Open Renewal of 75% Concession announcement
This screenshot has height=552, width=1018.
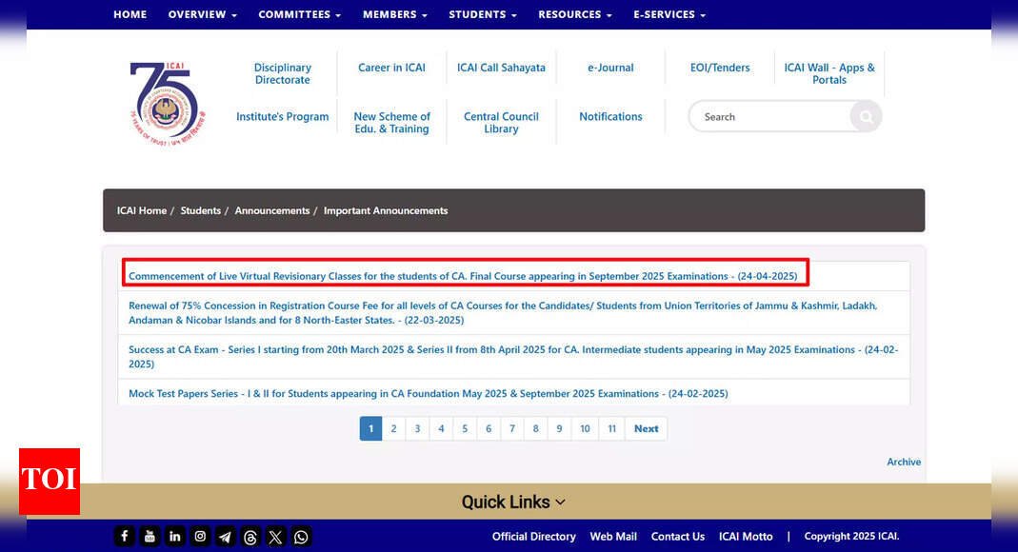[x=503, y=313]
